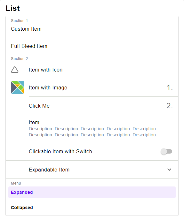The width and height of the screenshot is (184, 220).
Task: Click the Menu section header label
Action: pos(16,183)
